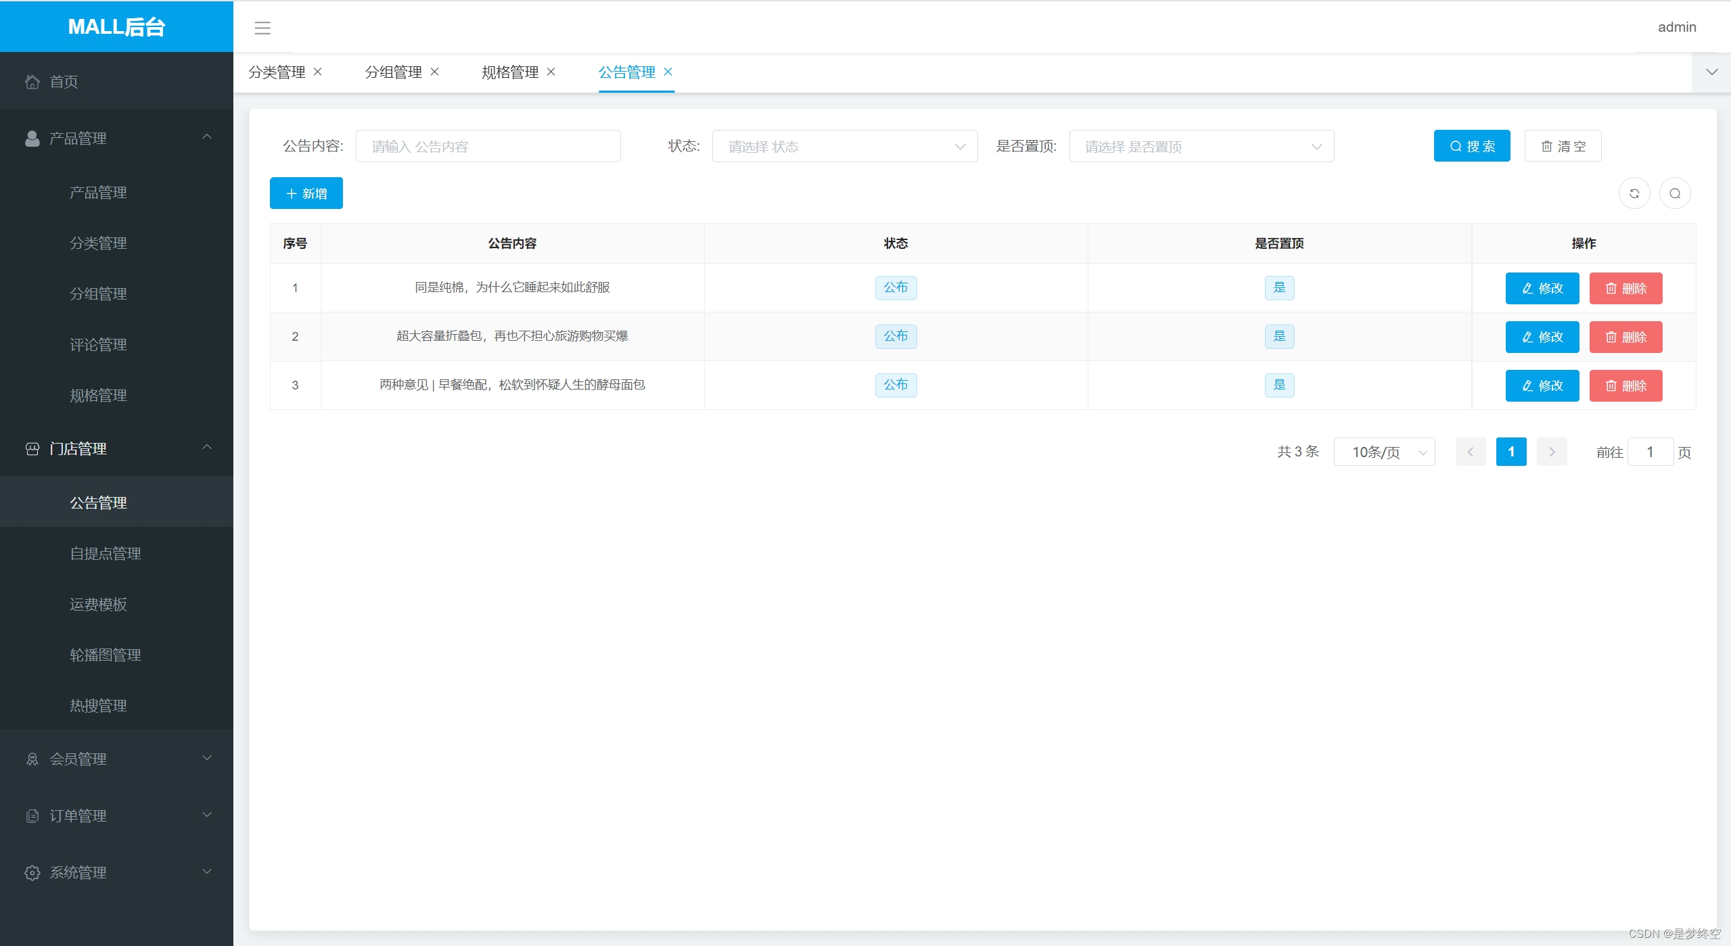The image size is (1731, 946).
Task: Switch to the 分组管理 tab
Action: (x=394, y=72)
